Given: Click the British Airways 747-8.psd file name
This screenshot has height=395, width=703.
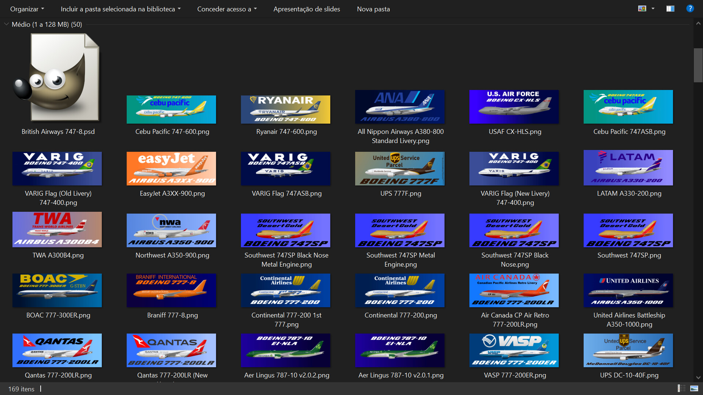Looking at the screenshot, I should (58, 132).
